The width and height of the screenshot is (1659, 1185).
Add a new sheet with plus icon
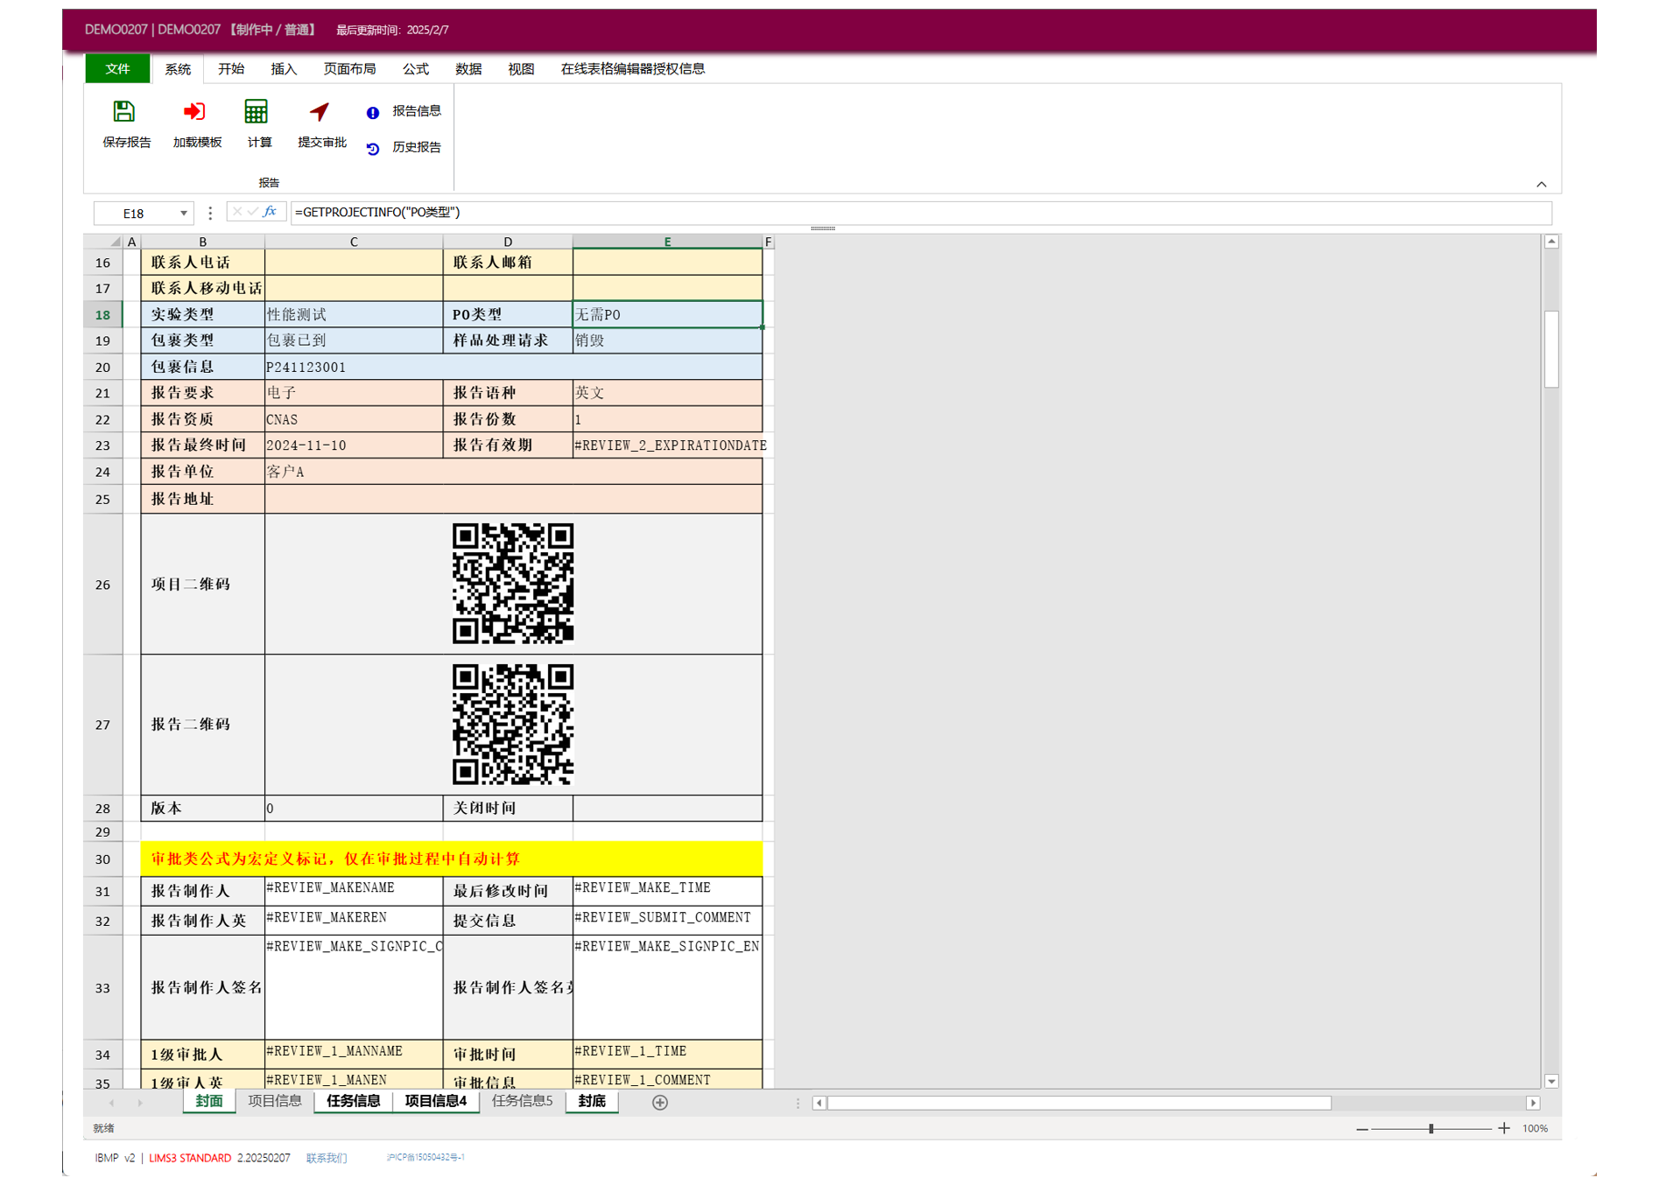(660, 1103)
